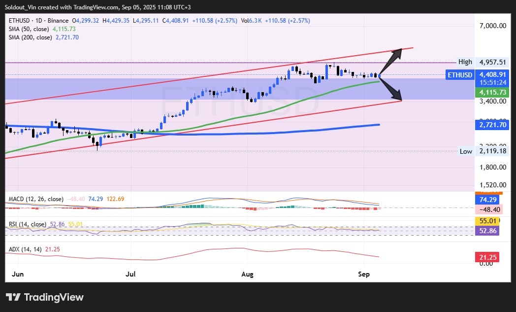Select the MACD (12, 26, close) legend
The height and width of the screenshot is (312, 516).
(36, 199)
